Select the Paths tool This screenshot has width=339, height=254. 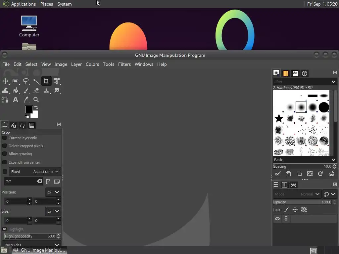(5, 100)
